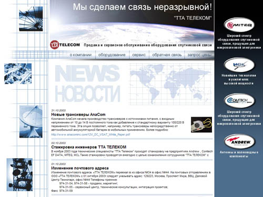Open the radio tower silhouette image
Image resolution: width=263 pixels, height=197 pixels.
(19, 174)
